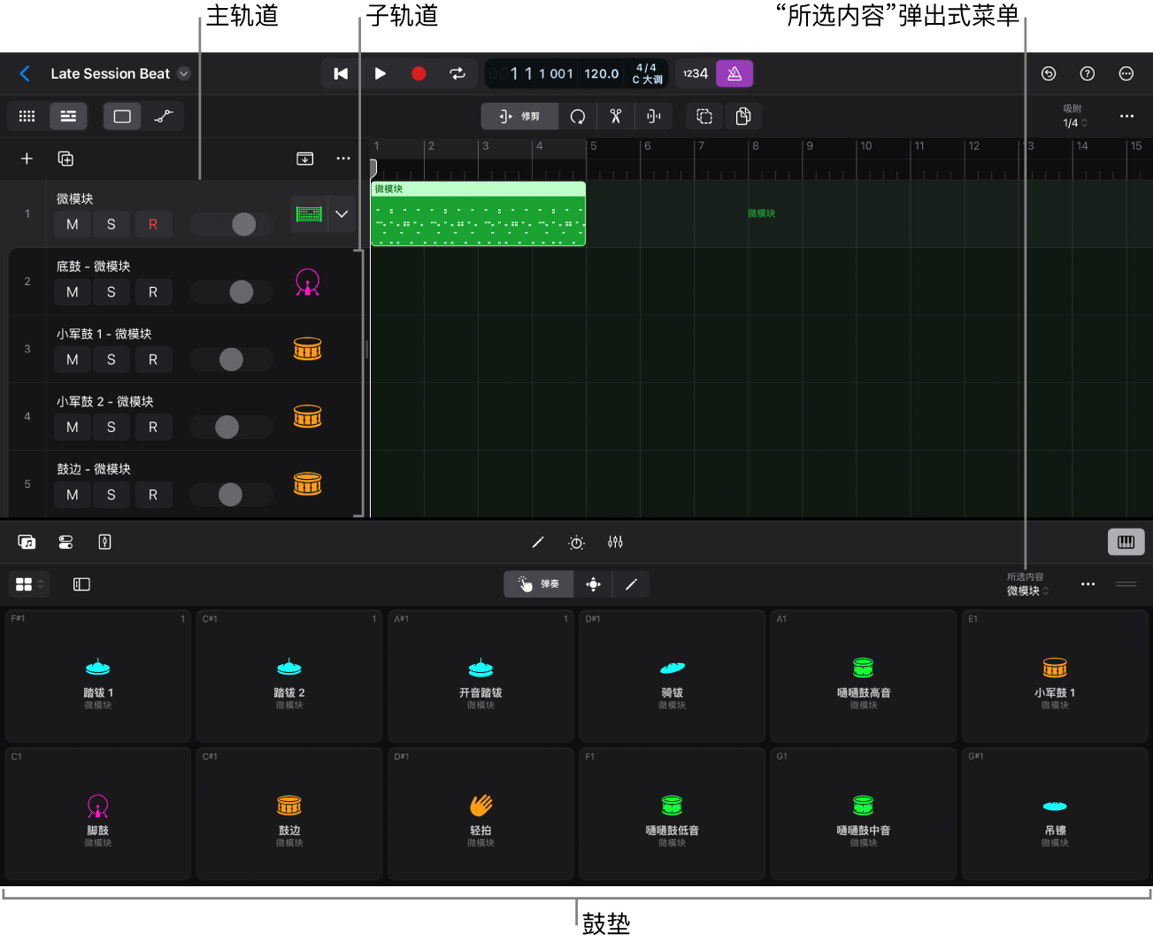This screenshot has height=942, width=1153.
Task: Record enable the 小军鼓 2 - 微模块 track
Action: pyautogui.click(x=153, y=427)
